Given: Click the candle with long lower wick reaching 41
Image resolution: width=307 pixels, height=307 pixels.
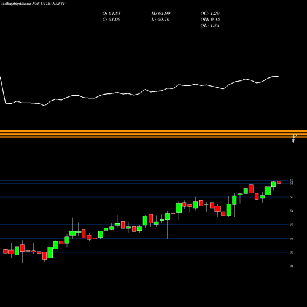Looking at the screenshot, I should 168,217.
